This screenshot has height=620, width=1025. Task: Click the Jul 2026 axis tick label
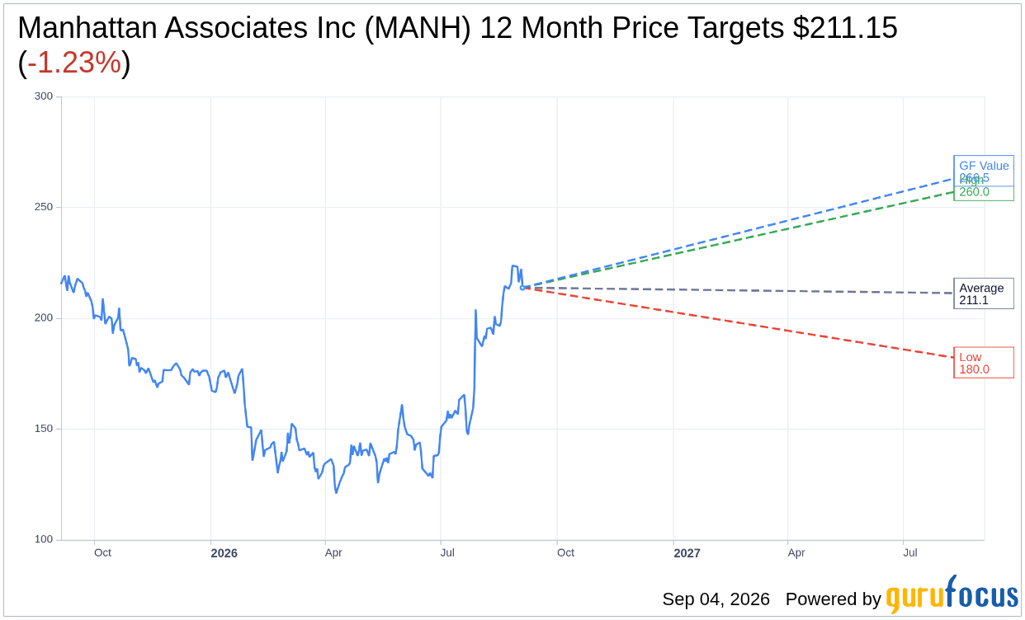pos(447,552)
